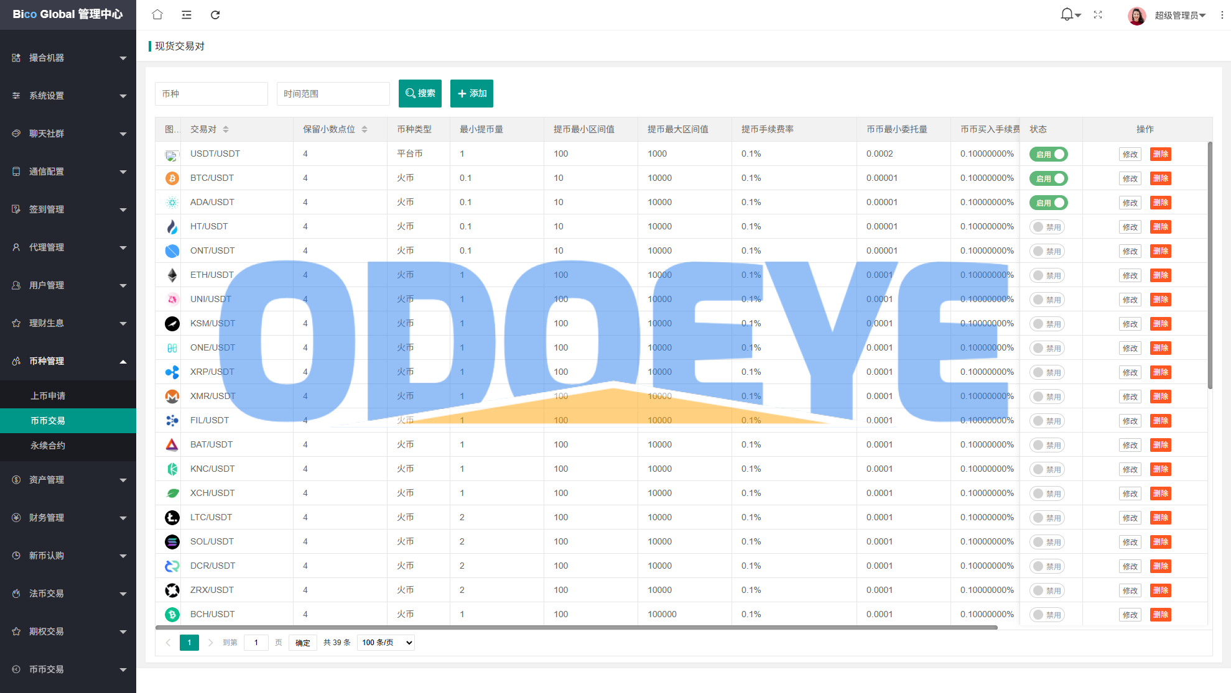Open the notification bell
Screen dimensions: 1231x693
pyautogui.click(x=1067, y=14)
